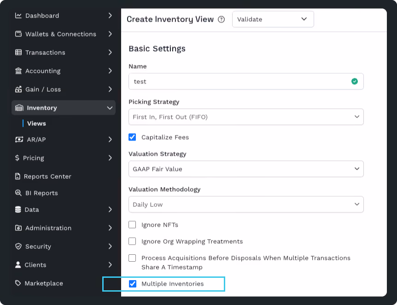Expand the Gain / Loss chevron
Image resolution: width=397 pixels, height=305 pixels.
point(110,89)
